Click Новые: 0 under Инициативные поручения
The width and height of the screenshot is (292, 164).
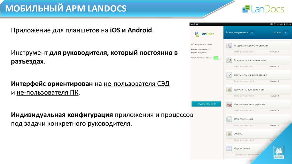pyautogui.click(x=274, y=110)
